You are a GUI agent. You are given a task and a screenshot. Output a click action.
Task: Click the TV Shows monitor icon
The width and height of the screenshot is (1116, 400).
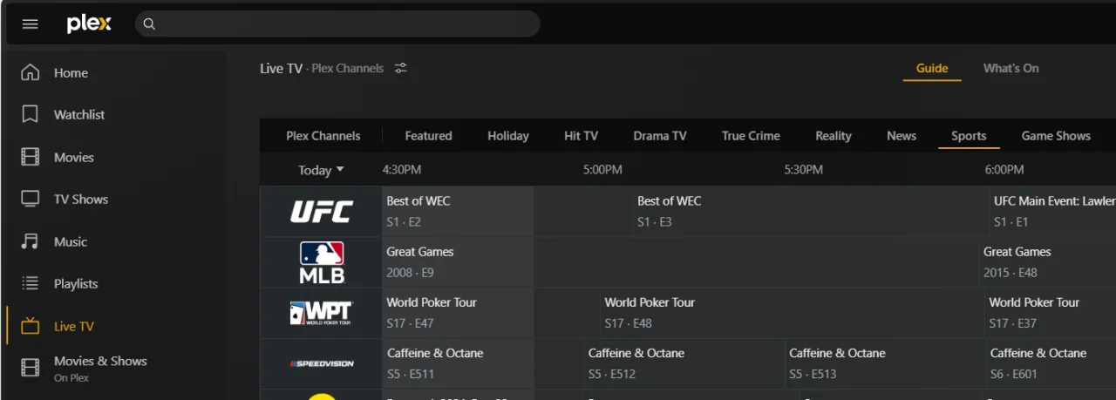(x=31, y=199)
